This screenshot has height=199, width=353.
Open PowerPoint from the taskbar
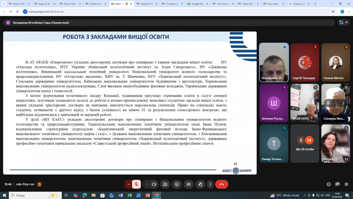[x=147, y=195]
